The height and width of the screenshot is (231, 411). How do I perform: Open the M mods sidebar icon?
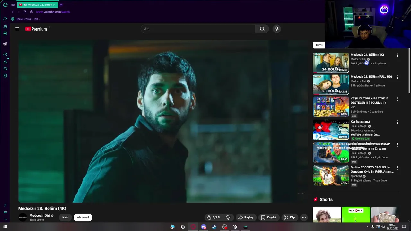pyautogui.click(x=5, y=33)
